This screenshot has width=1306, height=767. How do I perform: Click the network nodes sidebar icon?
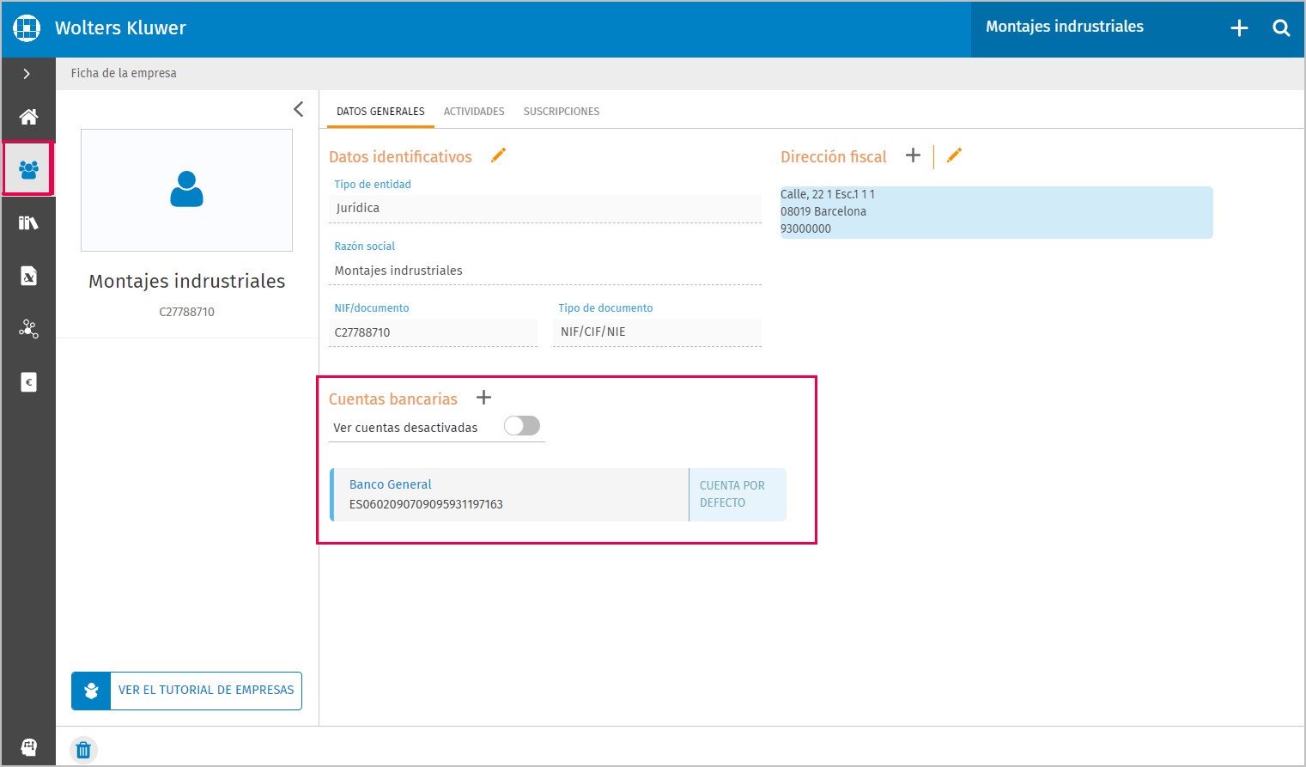point(28,329)
